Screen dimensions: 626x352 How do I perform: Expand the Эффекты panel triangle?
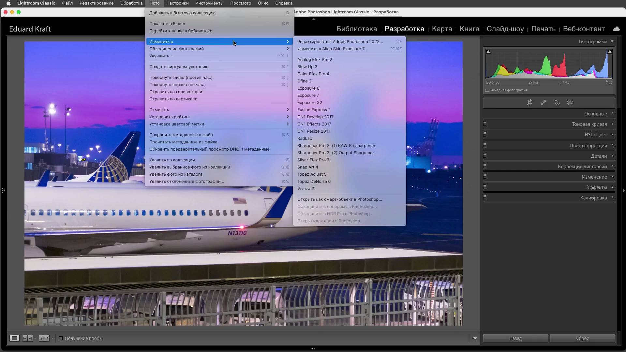click(x=612, y=187)
